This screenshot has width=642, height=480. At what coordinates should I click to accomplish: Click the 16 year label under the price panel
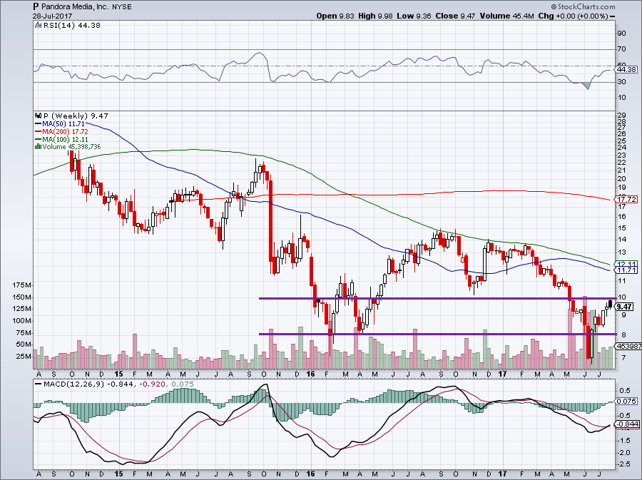[x=311, y=374]
